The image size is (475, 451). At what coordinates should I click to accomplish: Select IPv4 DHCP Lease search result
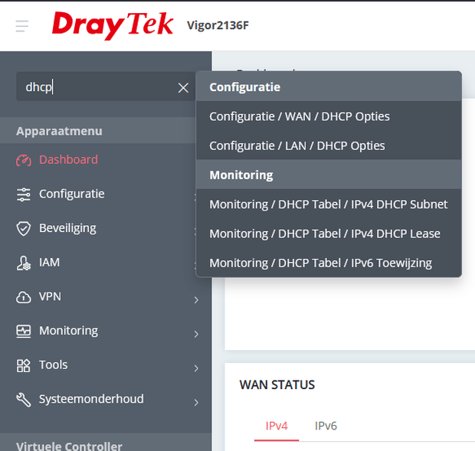pos(329,234)
